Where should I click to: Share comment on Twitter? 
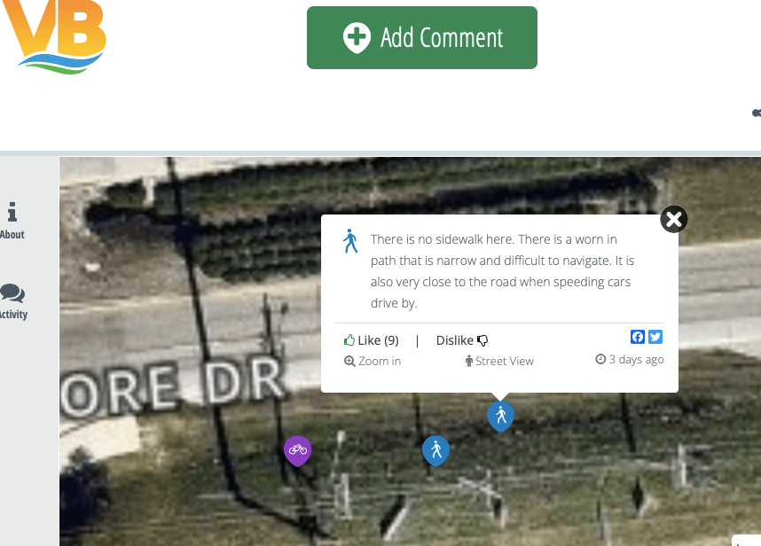(x=655, y=337)
